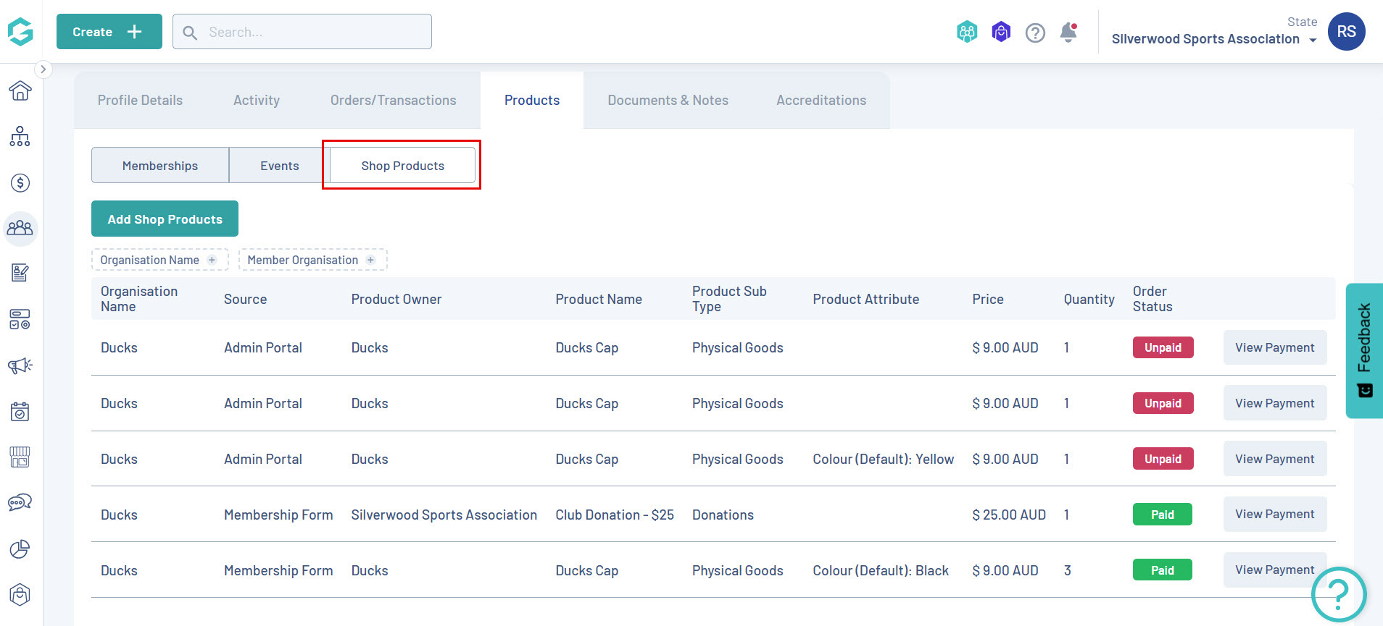Open the members people sidebar icon
The width and height of the screenshot is (1383, 626).
pos(20,229)
